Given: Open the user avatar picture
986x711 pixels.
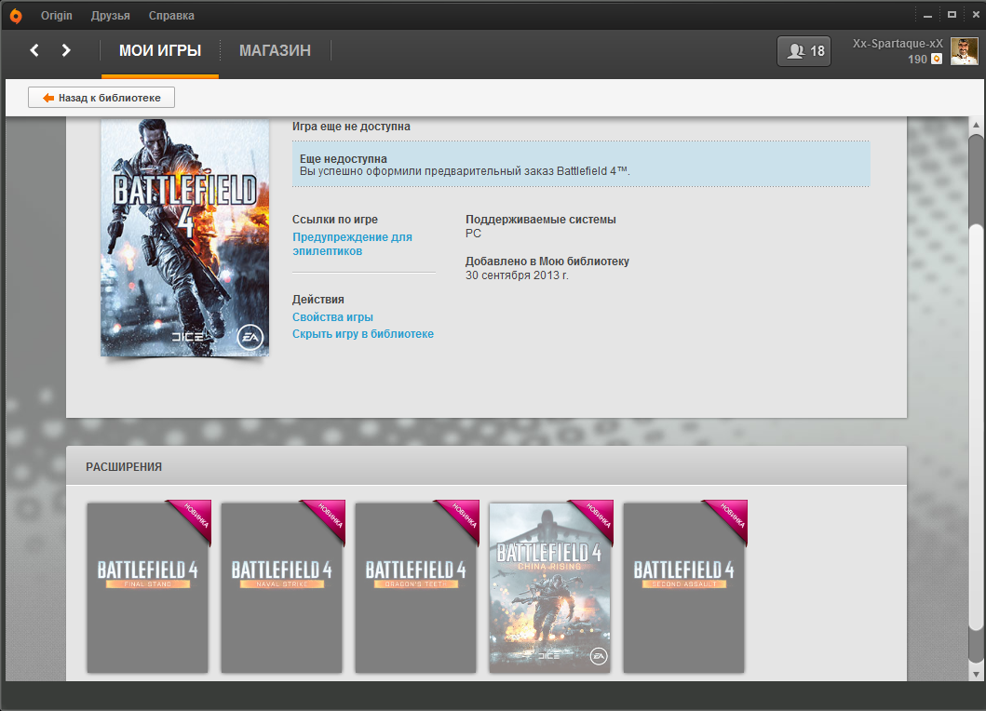Looking at the screenshot, I should (964, 51).
